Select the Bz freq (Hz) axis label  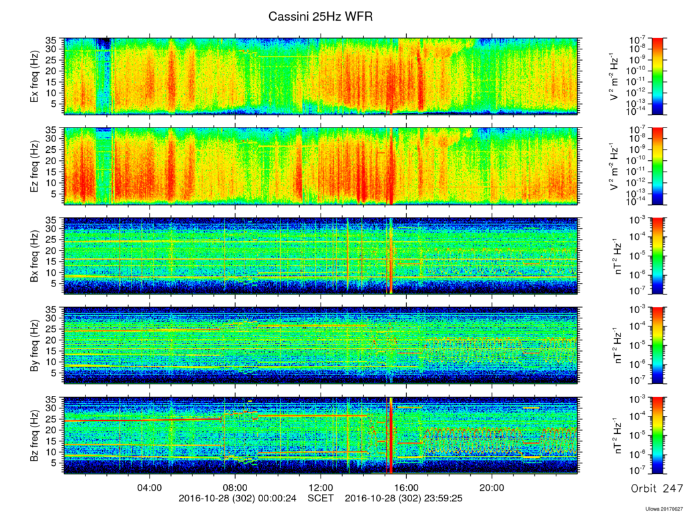tap(35, 435)
